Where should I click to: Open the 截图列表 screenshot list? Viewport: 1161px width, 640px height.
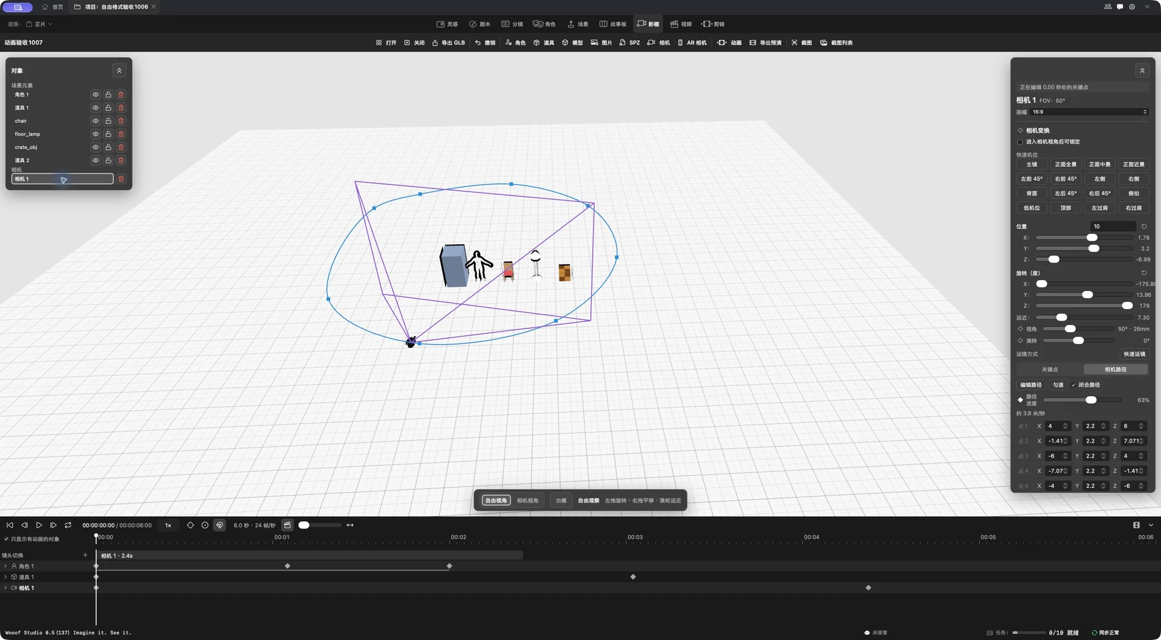pyautogui.click(x=837, y=43)
